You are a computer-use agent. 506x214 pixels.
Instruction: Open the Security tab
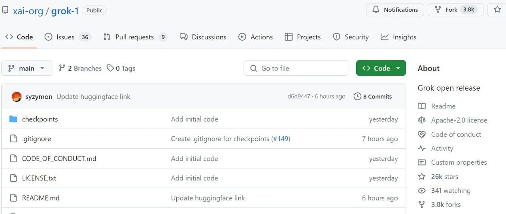[351, 37]
